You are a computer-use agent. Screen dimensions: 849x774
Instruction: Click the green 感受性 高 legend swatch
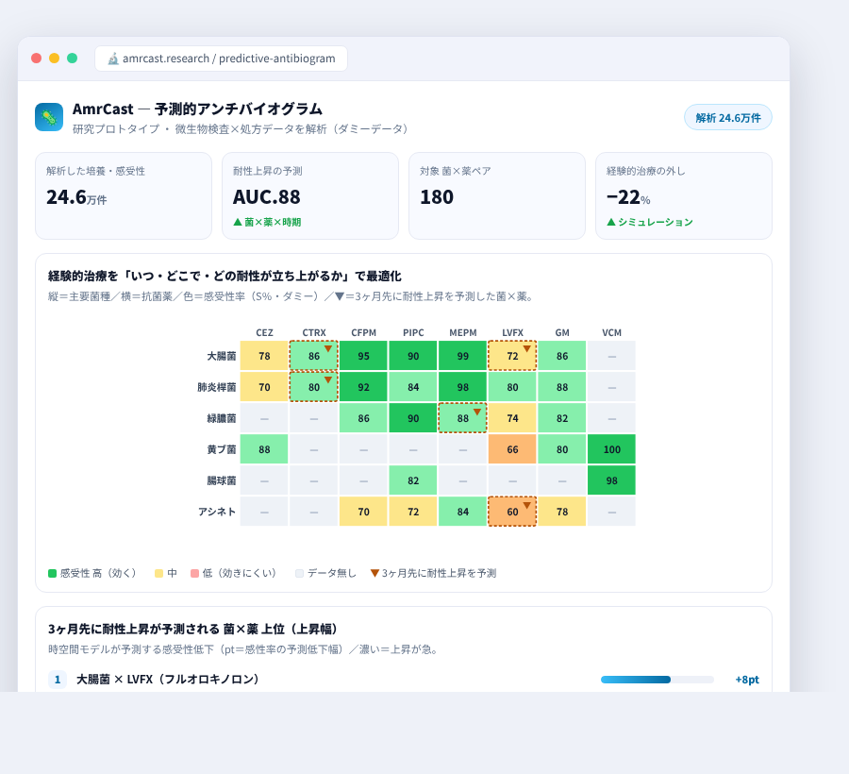[x=53, y=573]
